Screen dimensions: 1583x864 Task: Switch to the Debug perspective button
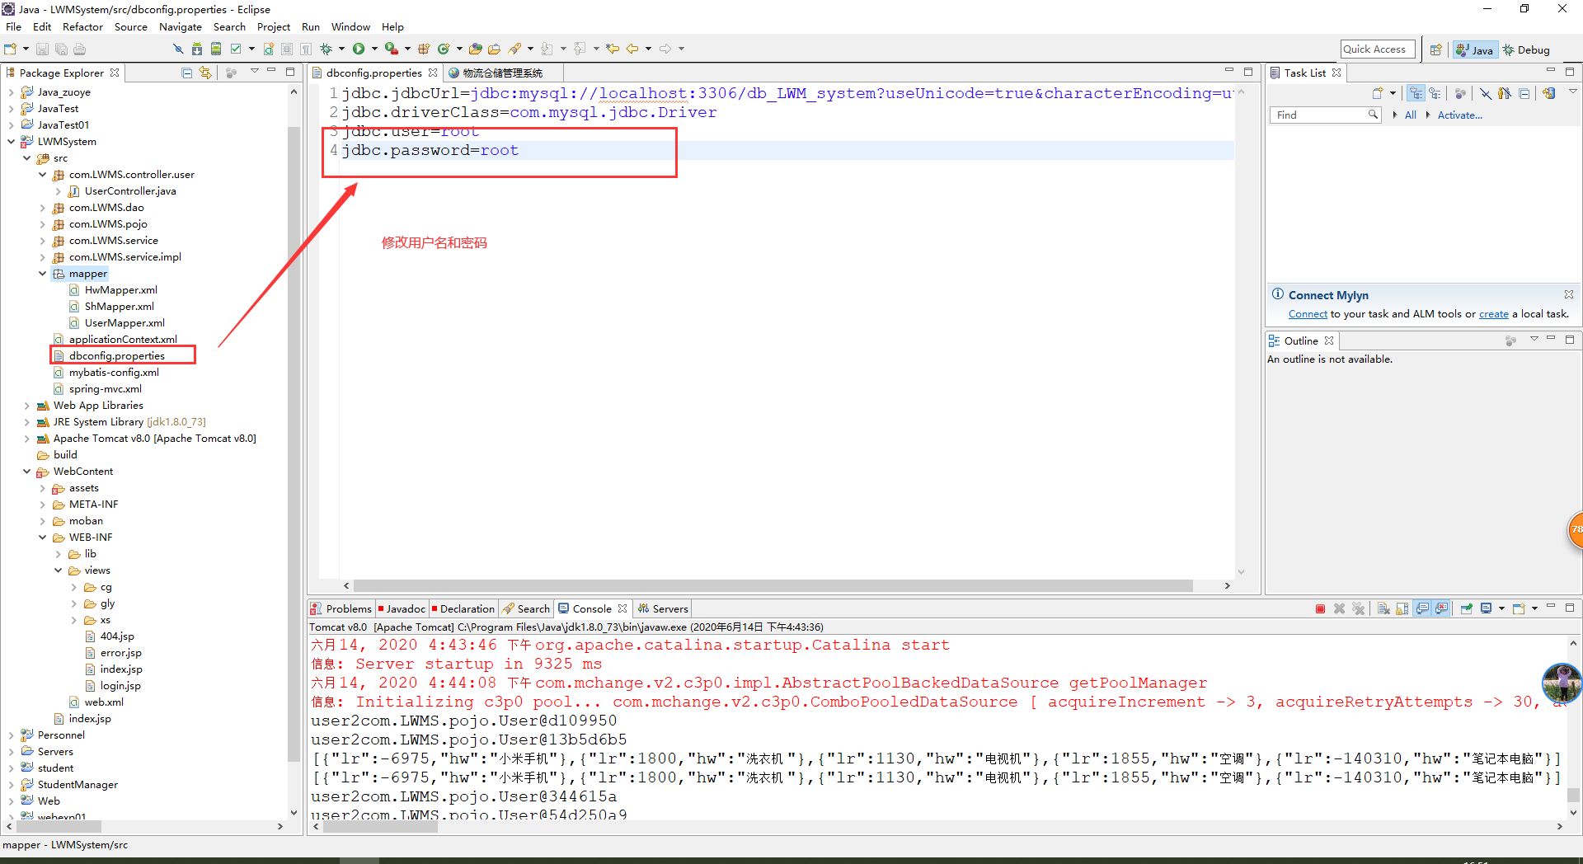[x=1526, y=49]
